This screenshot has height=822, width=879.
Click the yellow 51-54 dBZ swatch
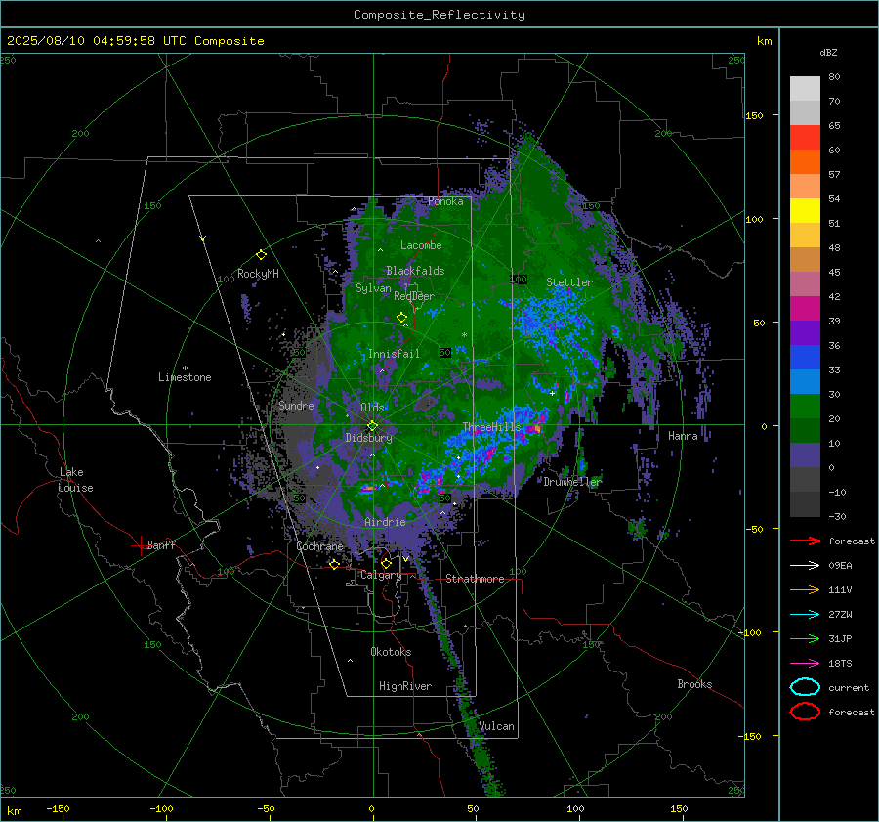805,211
